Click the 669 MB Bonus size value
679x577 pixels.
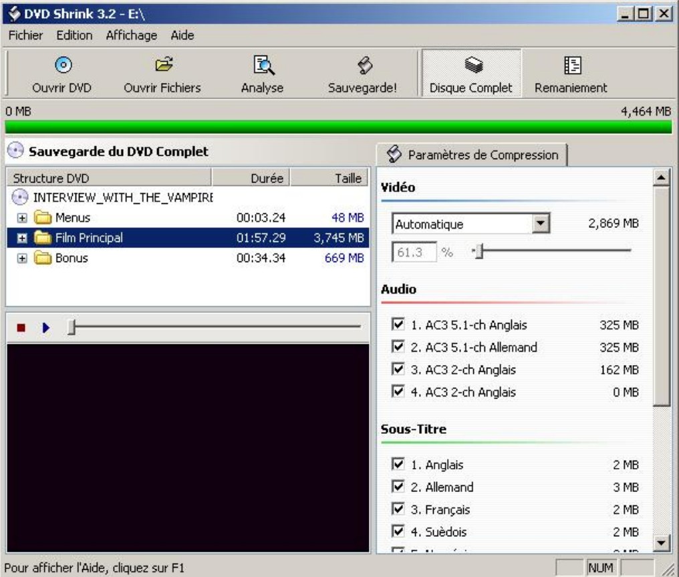coord(344,258)
